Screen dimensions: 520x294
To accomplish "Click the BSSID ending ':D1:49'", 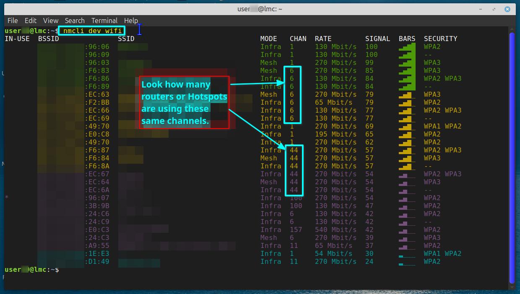I will click(x=97, y=261).
